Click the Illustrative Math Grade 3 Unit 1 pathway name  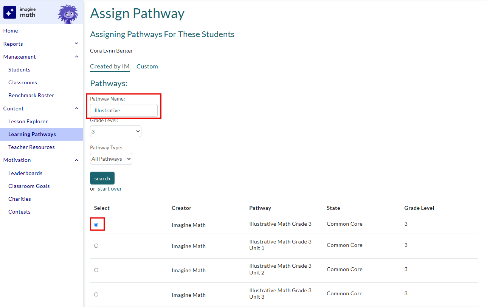tap(280, 245)
